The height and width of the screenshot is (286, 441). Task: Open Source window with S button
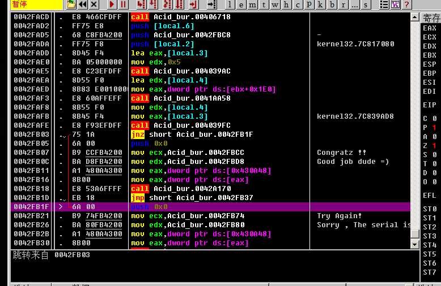point(366,4)
